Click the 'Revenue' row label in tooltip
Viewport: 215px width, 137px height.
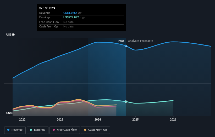click(x=45, y=13)
